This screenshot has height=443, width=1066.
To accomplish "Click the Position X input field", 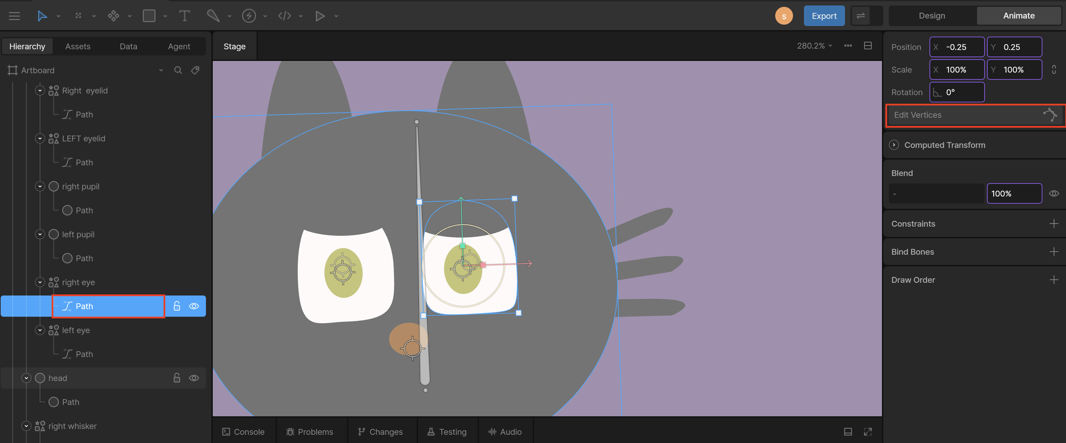I will (x=957, y=47).
